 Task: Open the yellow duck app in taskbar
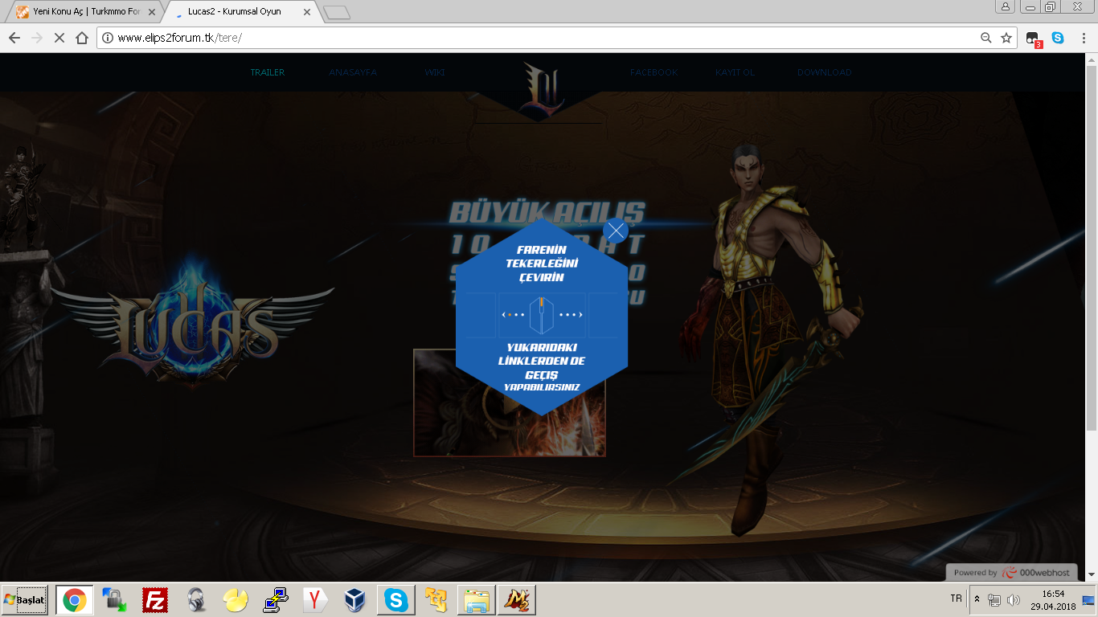(x=236, y=600)
